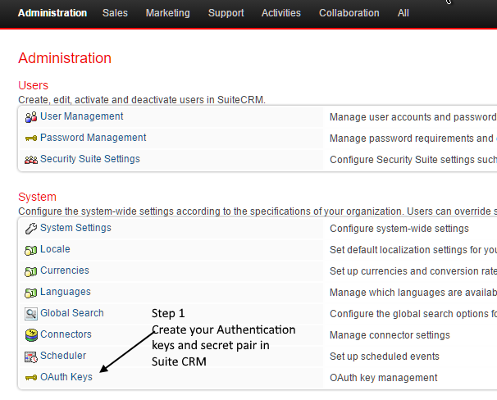Open the Collaboration menu
This screenshot has height=400, width=497.
(x=349, y=13)
